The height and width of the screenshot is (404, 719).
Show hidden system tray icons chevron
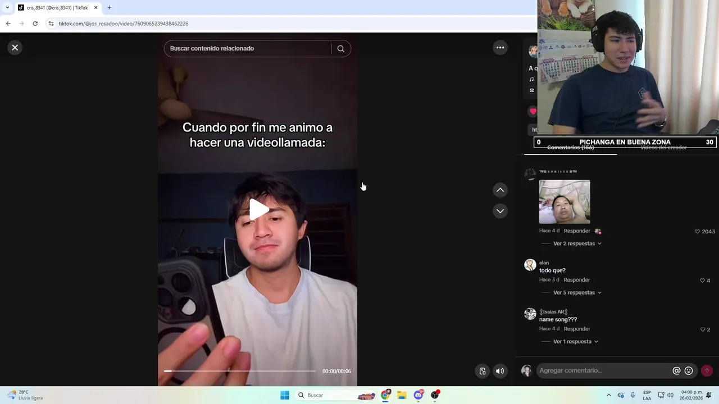tap(608, 395)
